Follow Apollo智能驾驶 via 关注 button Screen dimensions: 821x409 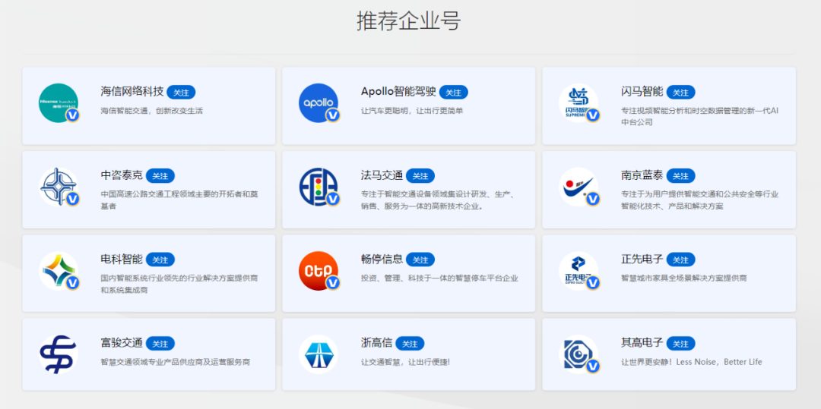453,93
